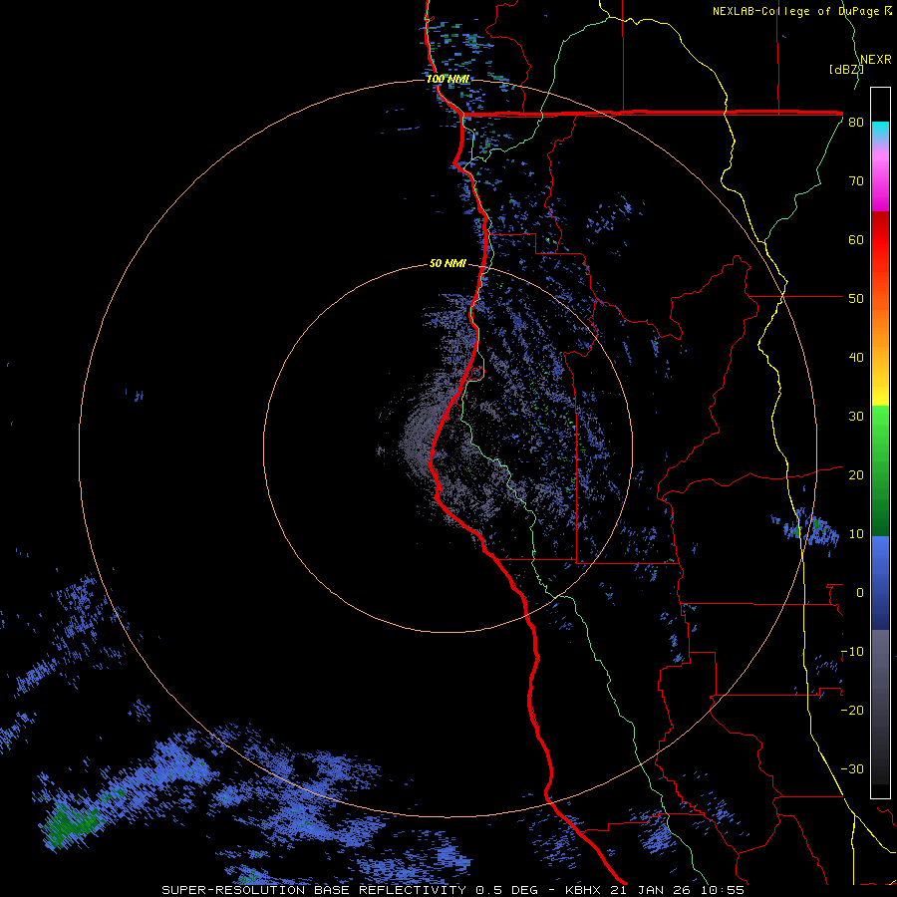The height and width of the screenshot is (897, 897).
Task: Click the green radar echo in lower-left
Action: tap(69, 824)
